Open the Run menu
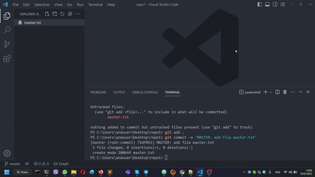Screen dimensions: 315x177 point(80,4)
